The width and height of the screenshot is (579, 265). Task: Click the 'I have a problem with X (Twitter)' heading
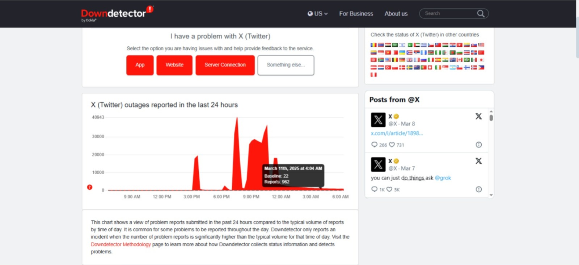click(220, 36)
